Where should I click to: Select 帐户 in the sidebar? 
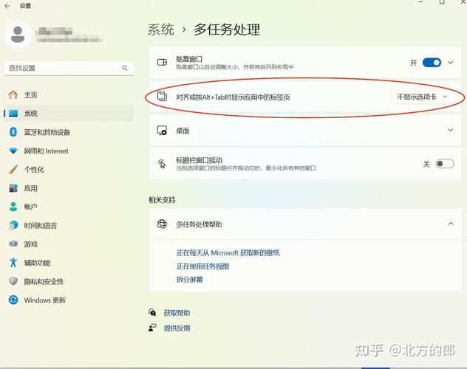point(69,207)
